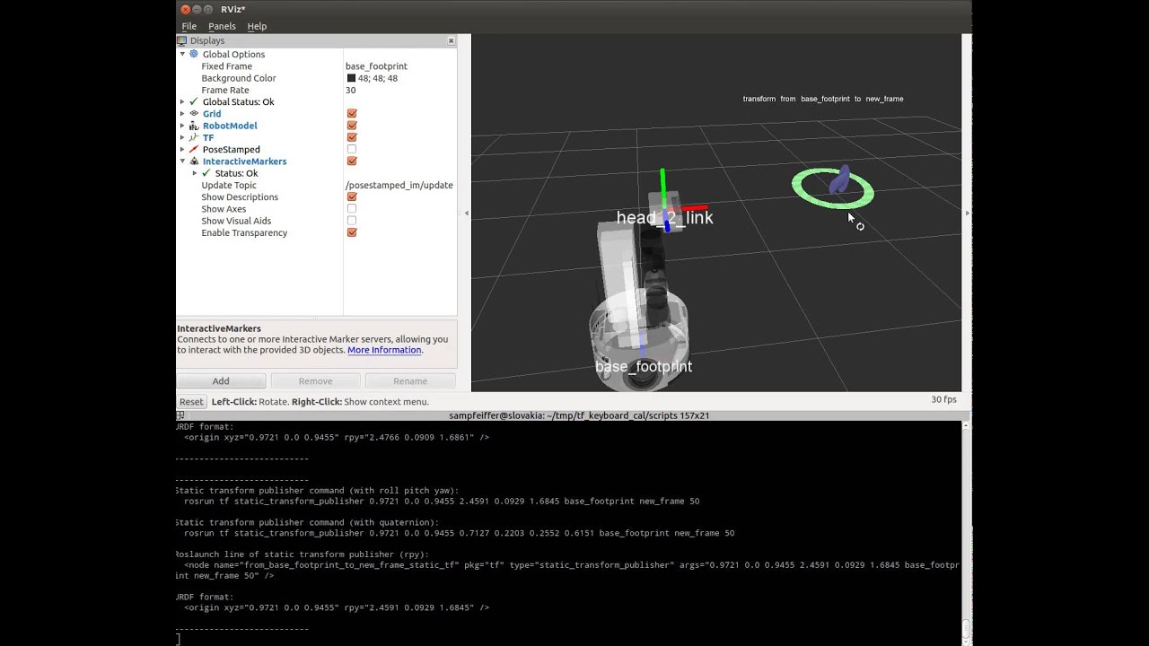Click the terminal title sampfeiffer@slovakia

pyautogui.click(x=579, y=415)
